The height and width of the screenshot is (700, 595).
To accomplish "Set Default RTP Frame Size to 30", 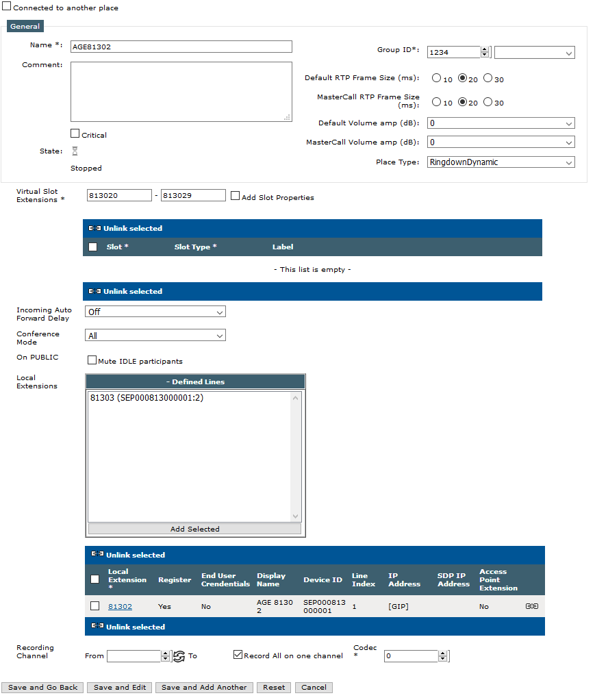I will 488,77.
